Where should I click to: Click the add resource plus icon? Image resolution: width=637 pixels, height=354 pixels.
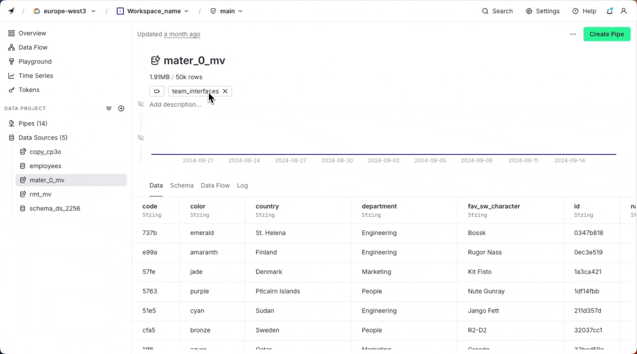[x=121, y=109]
